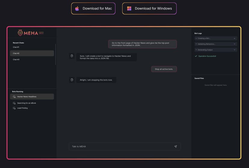Click the MEHA strawberry logo
The height and width of the screenshot is (168, 249).
(x=20, y=33)
